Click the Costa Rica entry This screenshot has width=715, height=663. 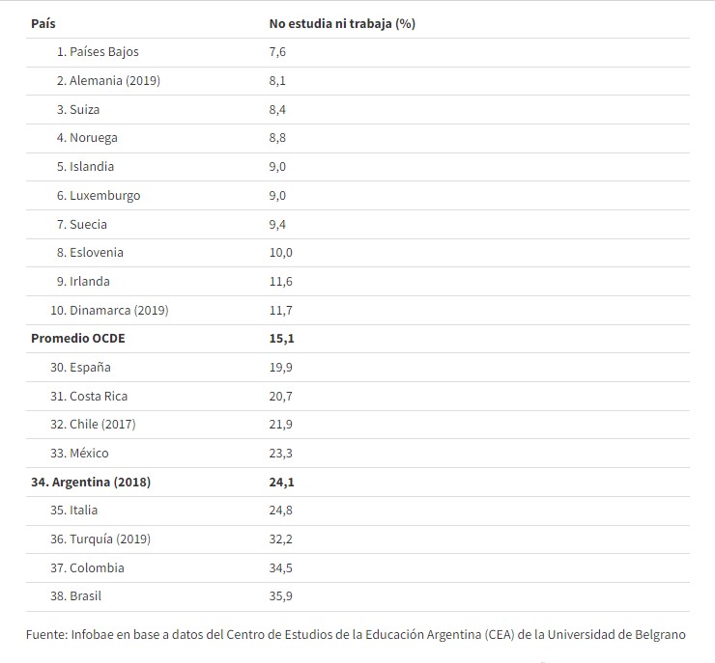tap(89, 397)
